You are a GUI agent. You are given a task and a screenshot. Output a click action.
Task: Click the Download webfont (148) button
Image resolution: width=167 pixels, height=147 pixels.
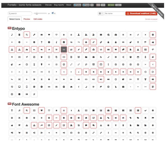tap(141, 14)
